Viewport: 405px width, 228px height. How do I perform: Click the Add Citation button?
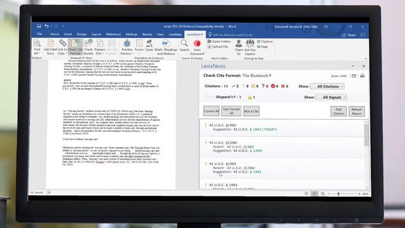click(x=339, y=111)
